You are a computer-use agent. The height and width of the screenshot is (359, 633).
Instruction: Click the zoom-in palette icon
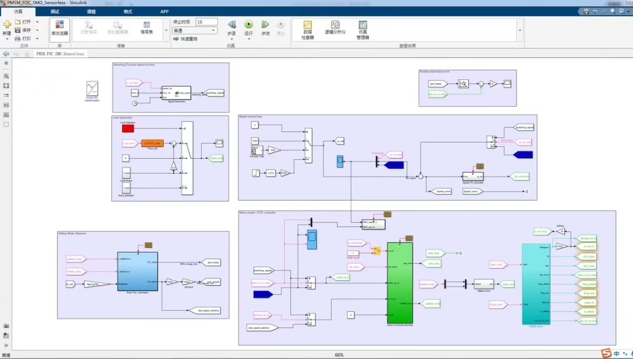(6, 76)
